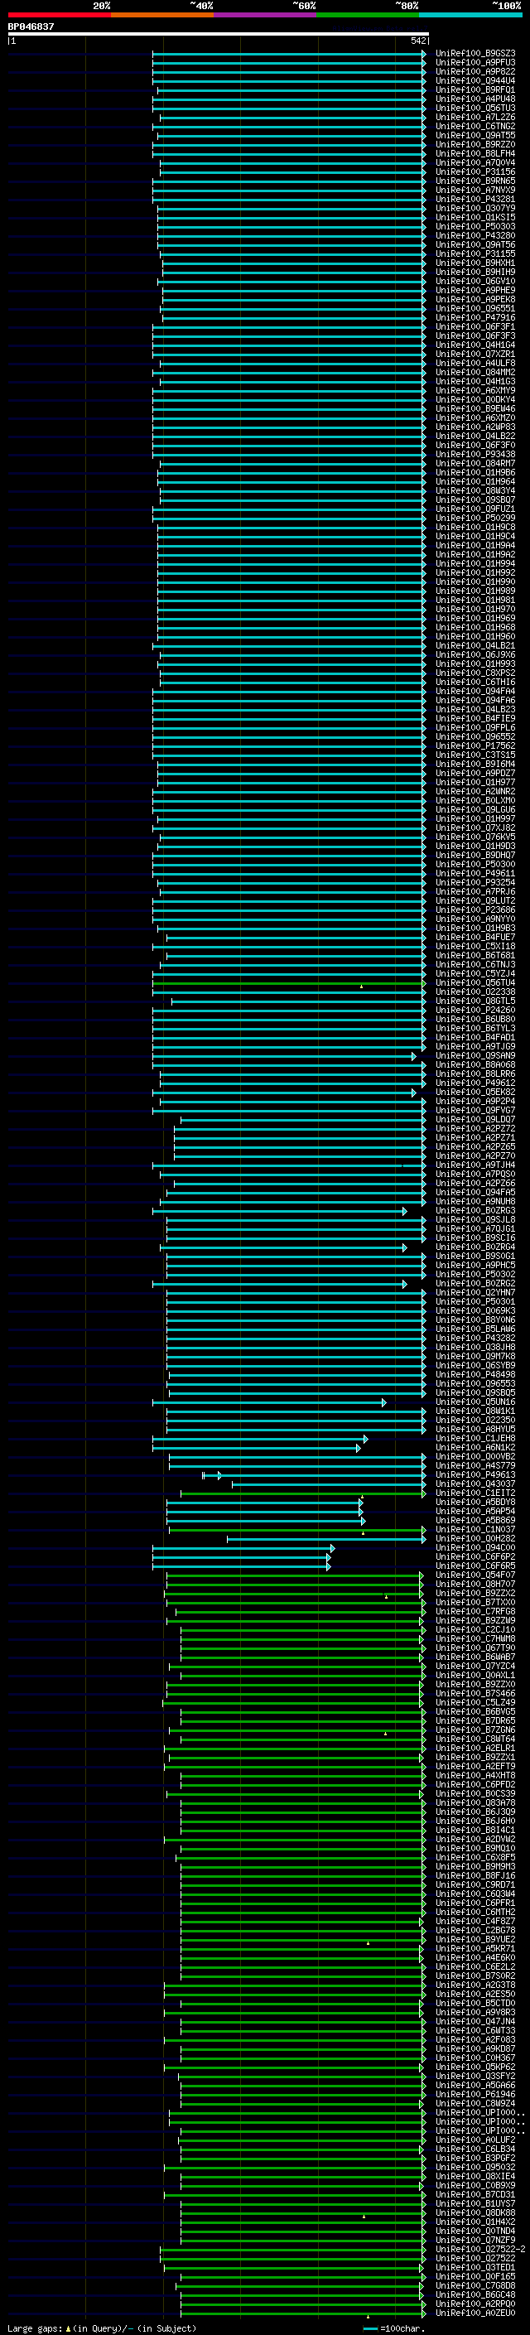Select the UniRef100_C6TNG2 entry

(x=475, y=126)
